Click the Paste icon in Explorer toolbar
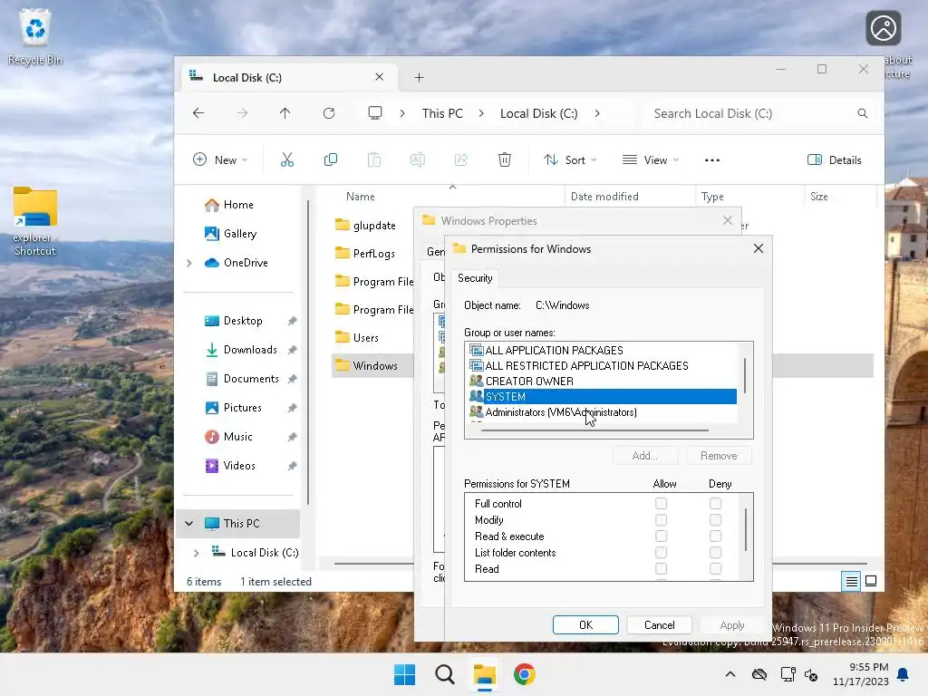 374,159
